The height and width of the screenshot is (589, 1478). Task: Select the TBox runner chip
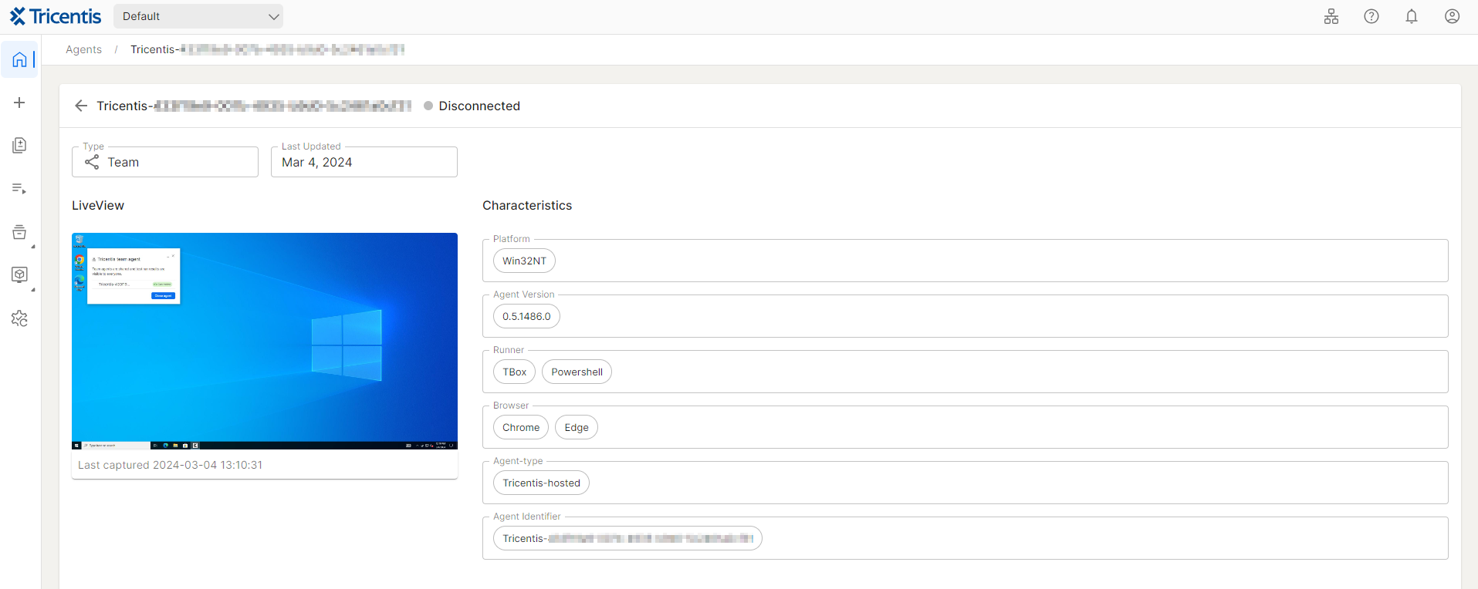tap(514, 372)
